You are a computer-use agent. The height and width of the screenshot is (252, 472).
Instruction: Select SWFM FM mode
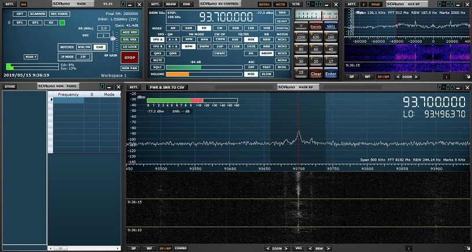205,47
